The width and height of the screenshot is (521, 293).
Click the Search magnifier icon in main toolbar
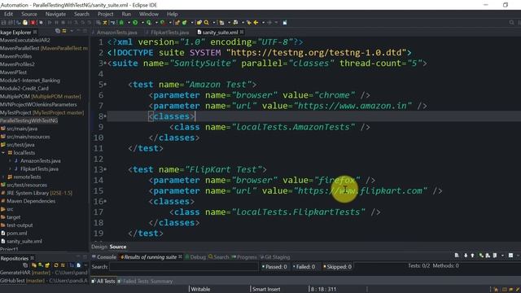206,23
